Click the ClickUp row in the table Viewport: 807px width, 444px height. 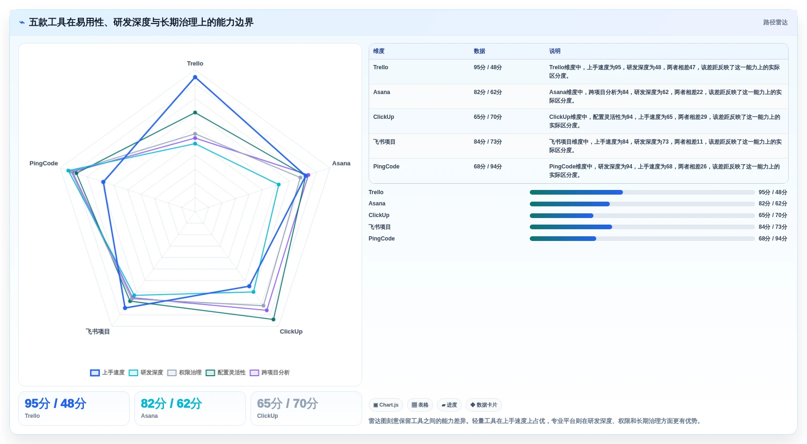[578, 121]
